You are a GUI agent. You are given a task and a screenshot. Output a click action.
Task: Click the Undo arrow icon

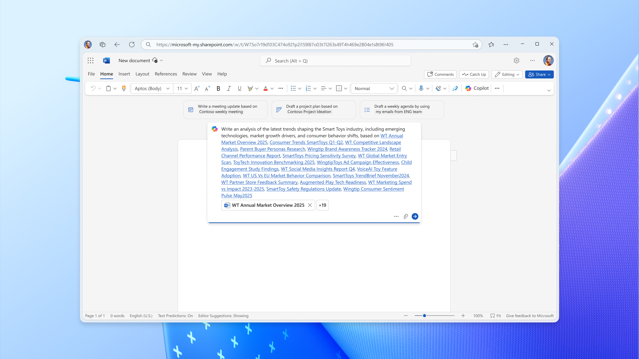[93, 88]
